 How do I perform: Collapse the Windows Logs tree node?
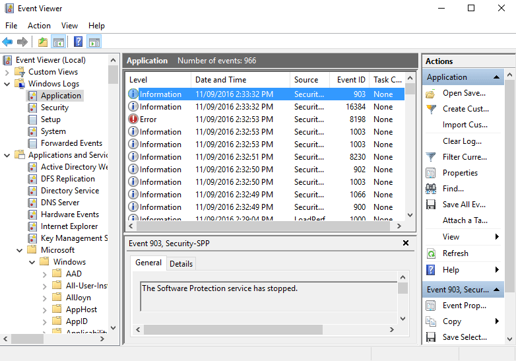coord(7,84)
